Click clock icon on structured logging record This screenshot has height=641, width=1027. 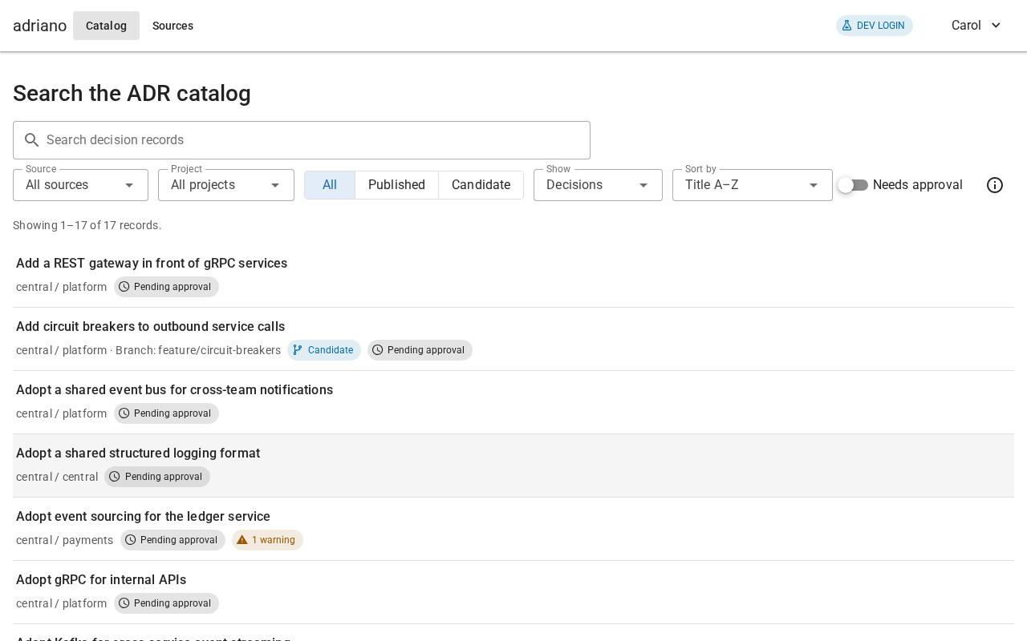[x=115, y=477]
